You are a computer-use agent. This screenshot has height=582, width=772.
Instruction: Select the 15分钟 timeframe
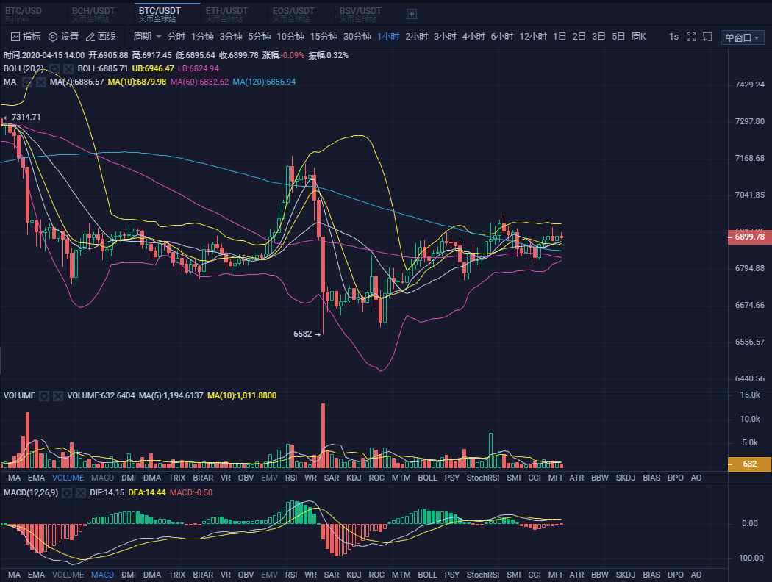324,37
